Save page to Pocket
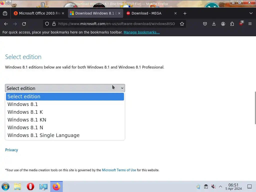The width and height of the screenshot is (256, 192). pyautogui.click(x=205, y=24)
